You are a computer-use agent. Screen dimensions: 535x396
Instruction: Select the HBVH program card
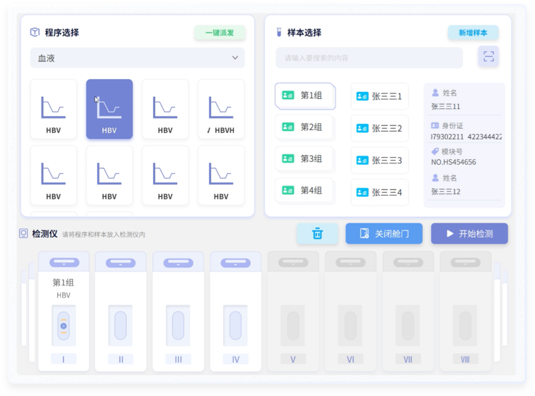(x=221, y=109)
